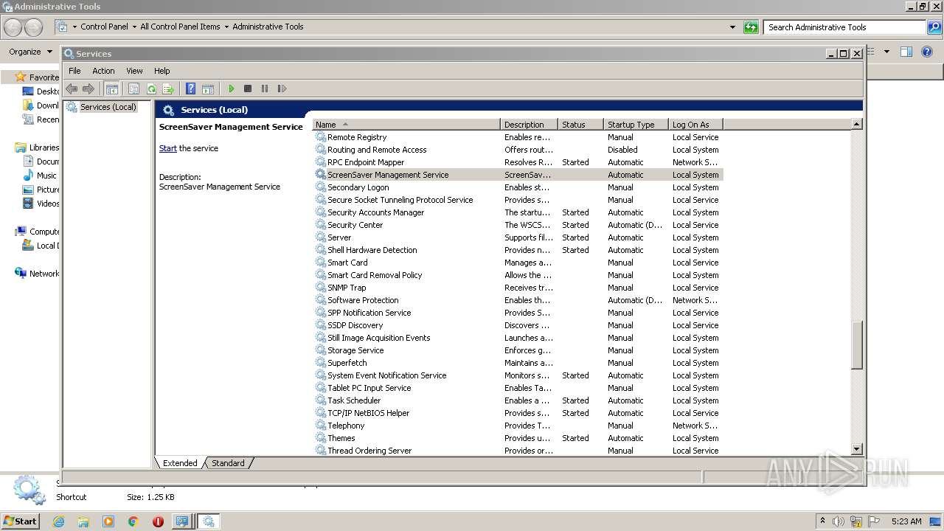The width and height of the screenshot is (944, 531).
Task: Select Services (Local) in console tree
Action: click(108, 107)
